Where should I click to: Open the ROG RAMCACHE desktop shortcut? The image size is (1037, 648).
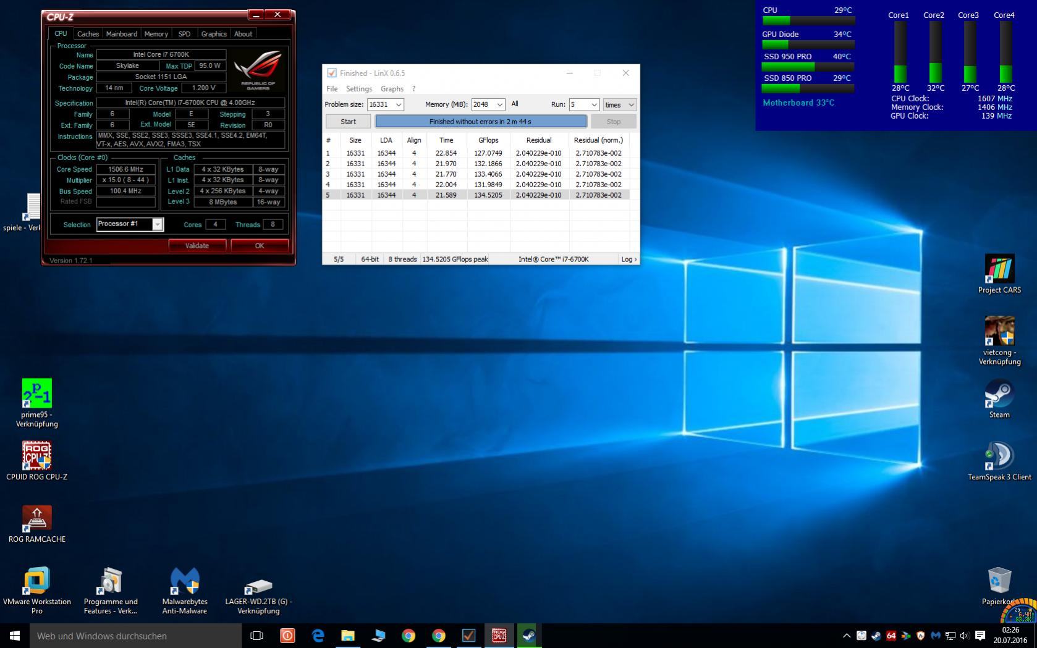pyautogui.click(x=36, y=524)
